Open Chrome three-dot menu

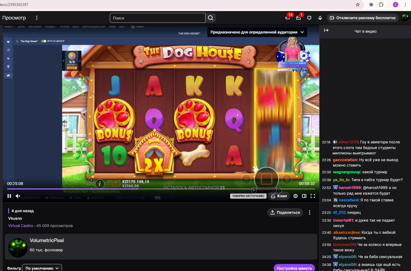405,5
